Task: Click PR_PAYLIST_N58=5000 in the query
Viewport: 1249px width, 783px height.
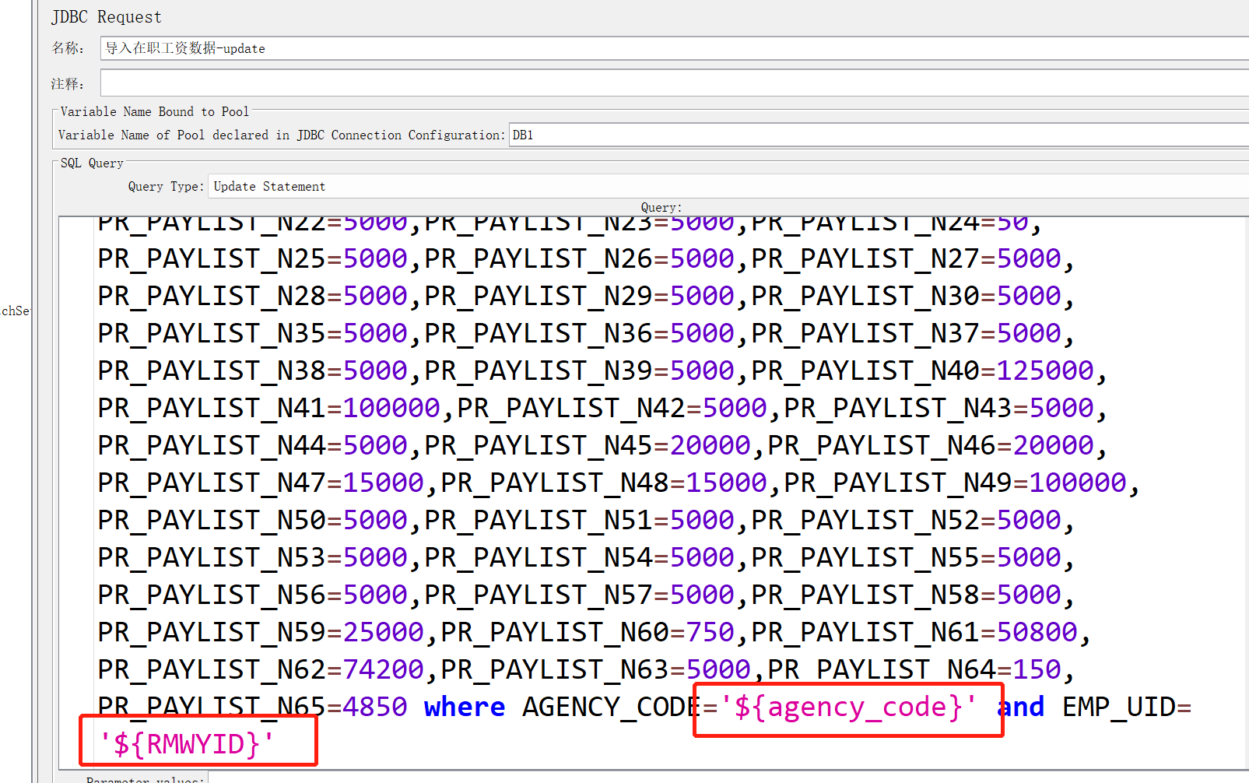Action: click(907, 595)
